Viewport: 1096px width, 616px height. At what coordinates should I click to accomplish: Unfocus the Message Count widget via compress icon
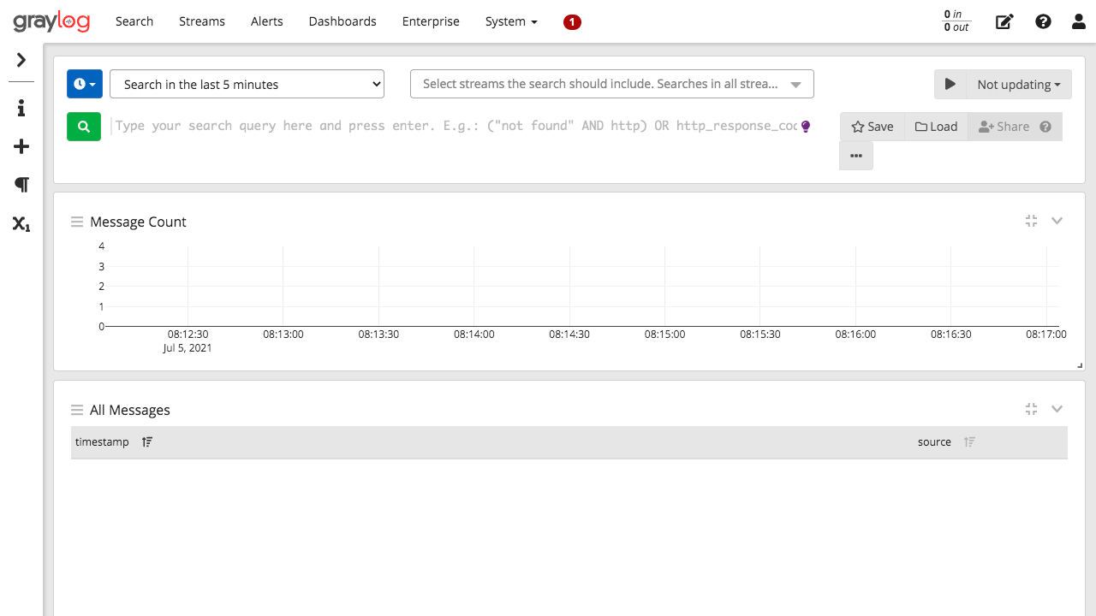pos(1031,221)
